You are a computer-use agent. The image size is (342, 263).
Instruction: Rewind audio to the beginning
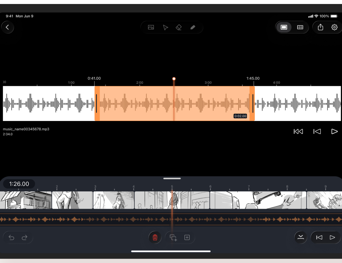point(298,131)
